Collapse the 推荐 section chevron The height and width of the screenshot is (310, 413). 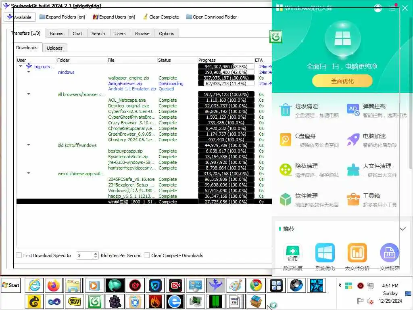point(403,229)
